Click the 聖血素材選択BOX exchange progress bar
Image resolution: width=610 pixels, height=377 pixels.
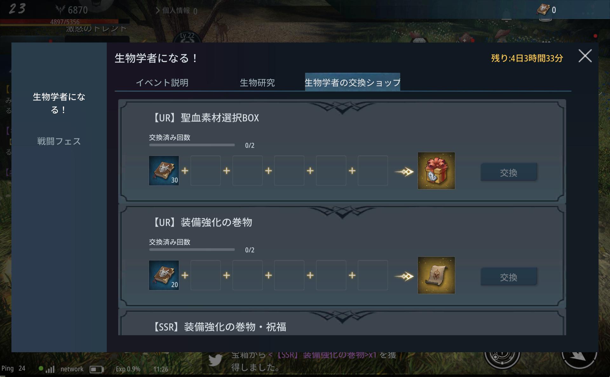tap(192, 145)
